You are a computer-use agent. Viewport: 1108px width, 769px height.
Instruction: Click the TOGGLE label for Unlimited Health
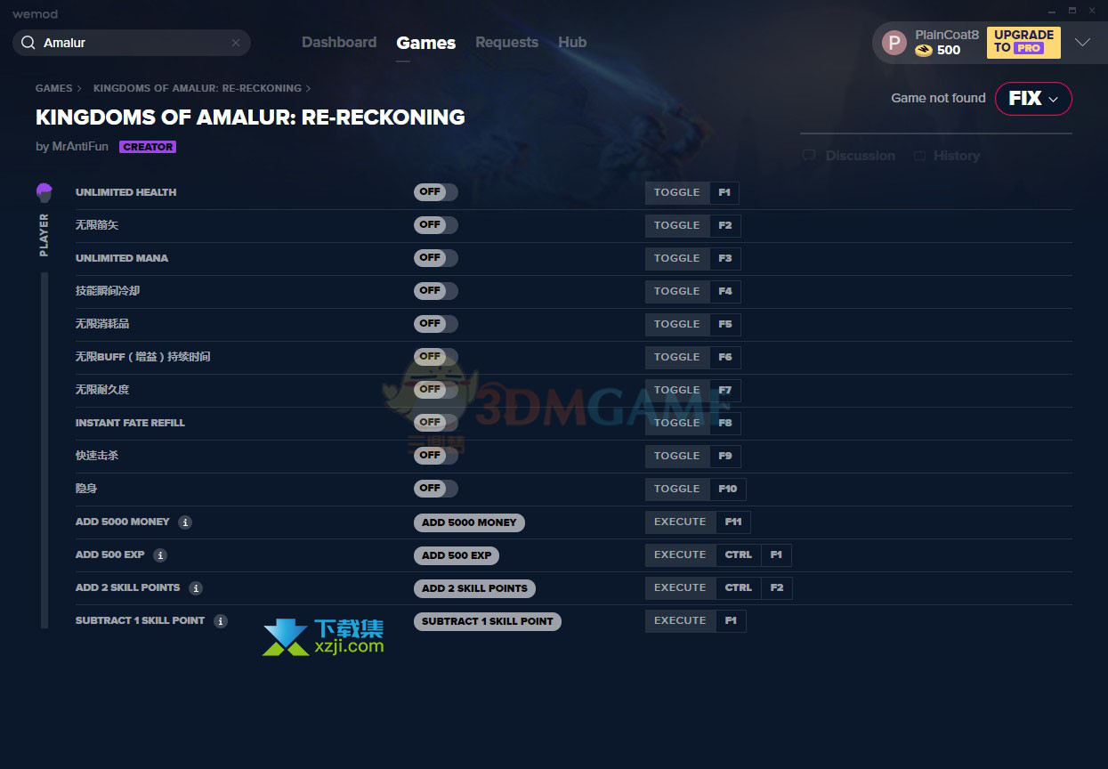677,192
